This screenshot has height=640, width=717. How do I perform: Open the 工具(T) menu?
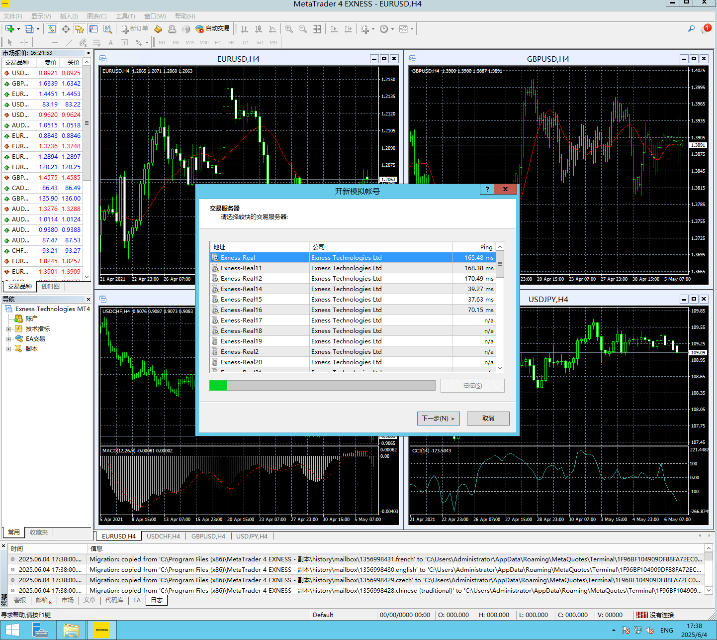tap(125, 16)
